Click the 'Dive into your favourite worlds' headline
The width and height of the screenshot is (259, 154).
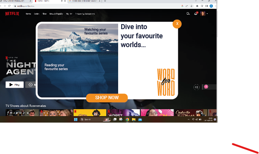click(142, 36)
